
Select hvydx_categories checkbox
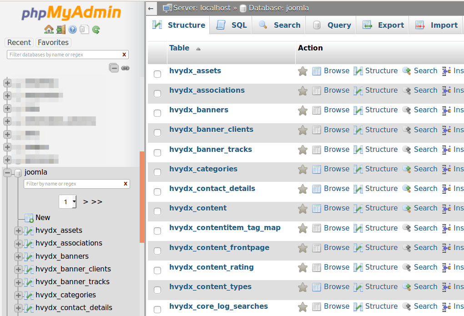pyautogui.click(x=157, y=172)
